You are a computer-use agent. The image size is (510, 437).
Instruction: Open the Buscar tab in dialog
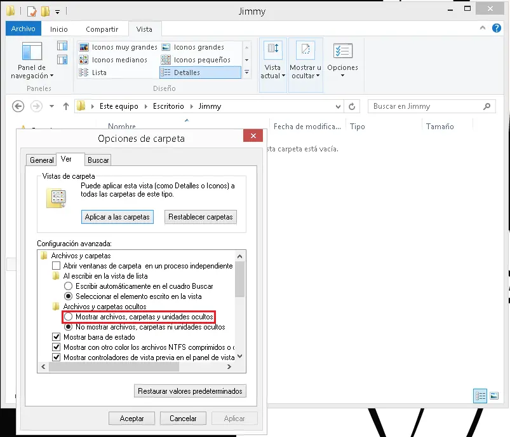[x=98, y=160]
